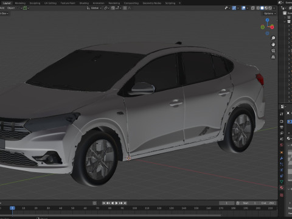Jump to the next keyframe
Screen dimensions: 292x219
coord(121,203)
